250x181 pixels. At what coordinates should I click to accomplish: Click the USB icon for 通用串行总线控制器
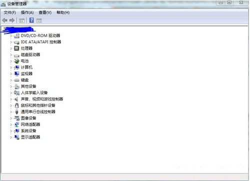coord(16,112)
